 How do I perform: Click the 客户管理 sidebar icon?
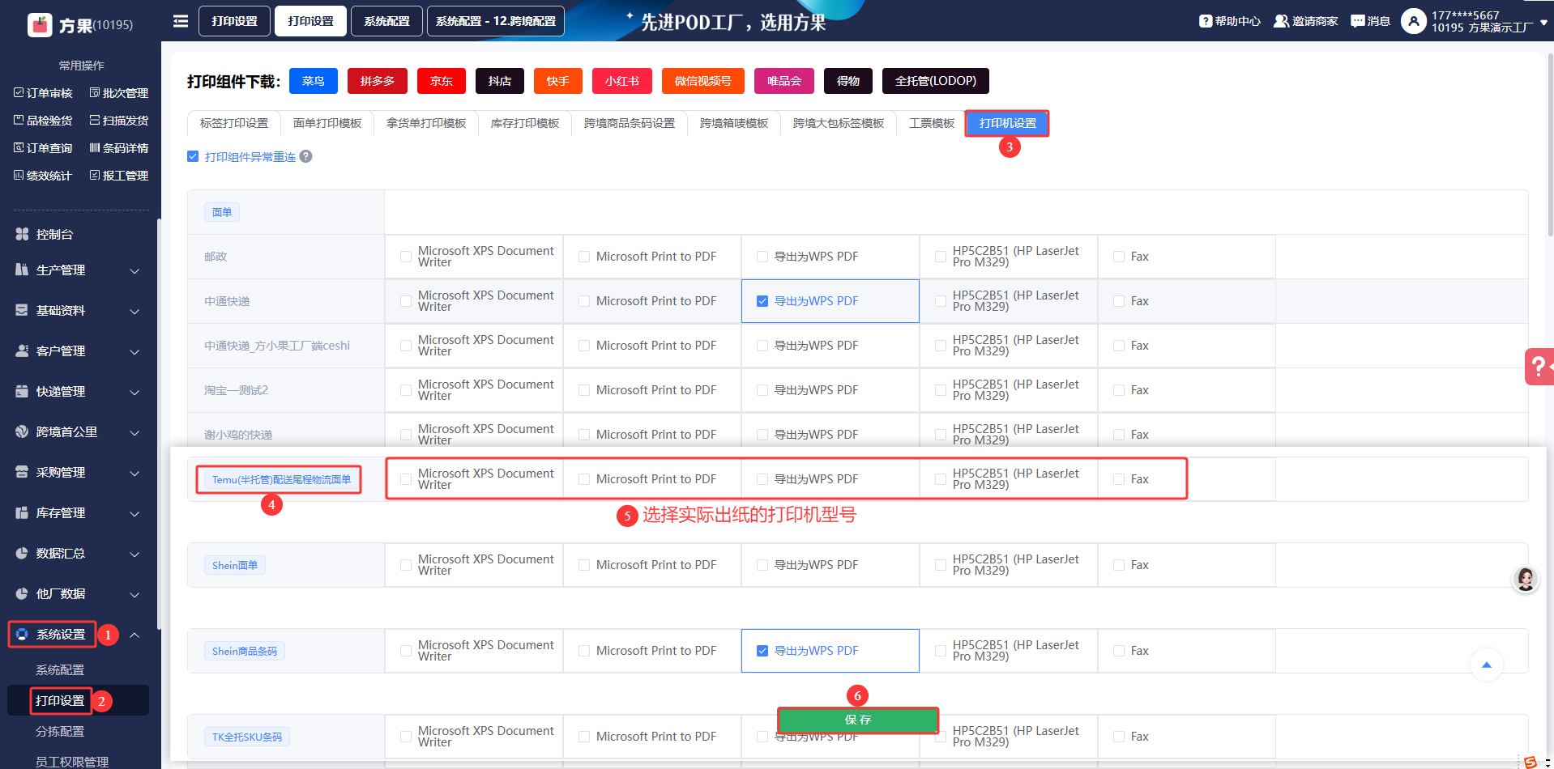tap(22, 351)
